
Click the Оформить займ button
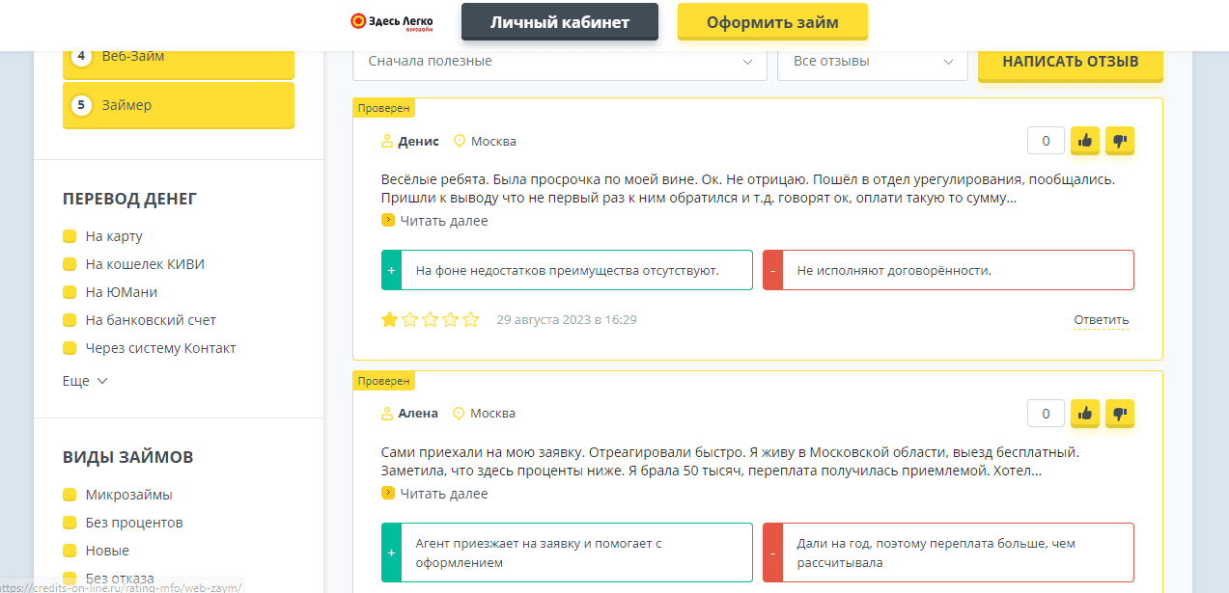click(x=771, y=21)
